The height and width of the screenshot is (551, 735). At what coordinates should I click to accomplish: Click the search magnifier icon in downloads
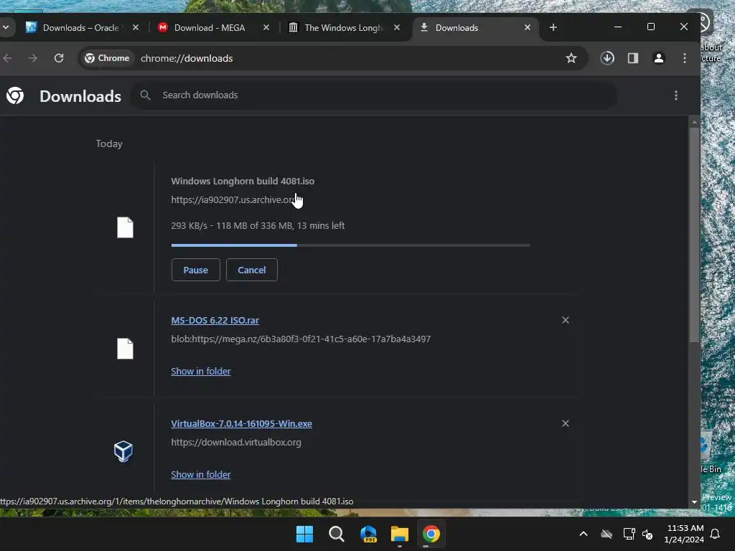pyautogui.click(x=145, y=95)
